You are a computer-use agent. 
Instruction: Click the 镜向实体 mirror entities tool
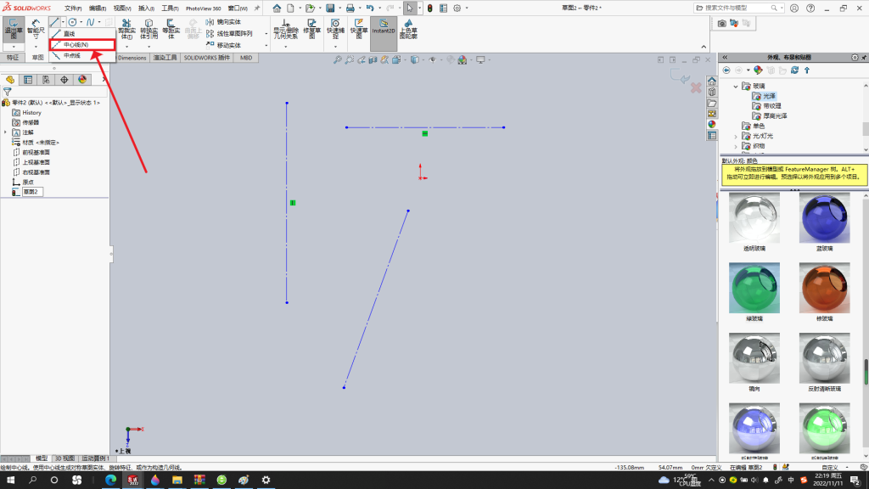click(x=223, y=22)
